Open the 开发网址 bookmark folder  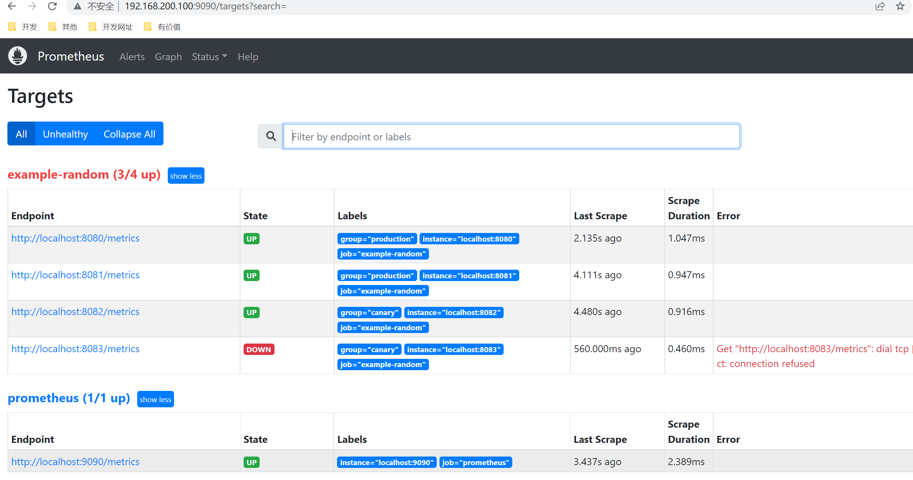pos(111,27)
